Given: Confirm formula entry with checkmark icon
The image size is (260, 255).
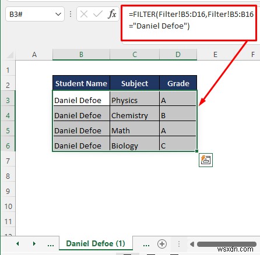Looking at the screenshot, I should [97, 14].
